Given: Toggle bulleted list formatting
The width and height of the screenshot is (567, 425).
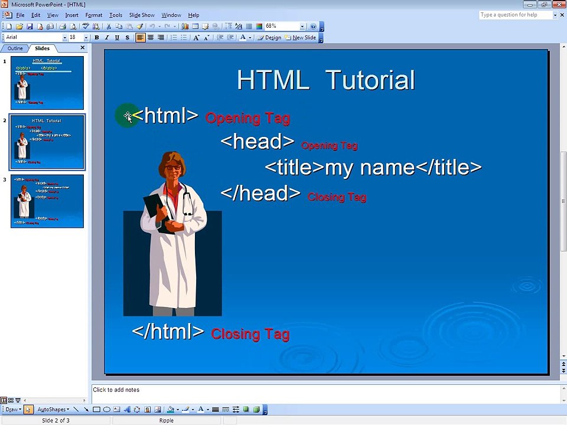Looking at the screenshot, I should (184, 38).
